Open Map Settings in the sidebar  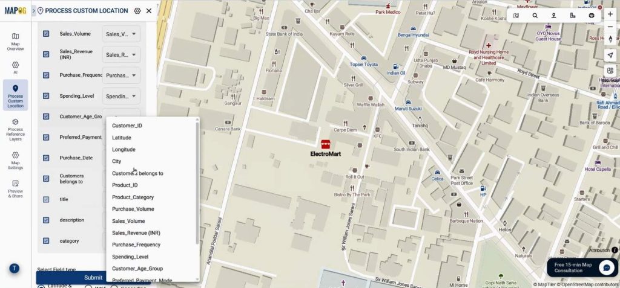pos(15,161)
